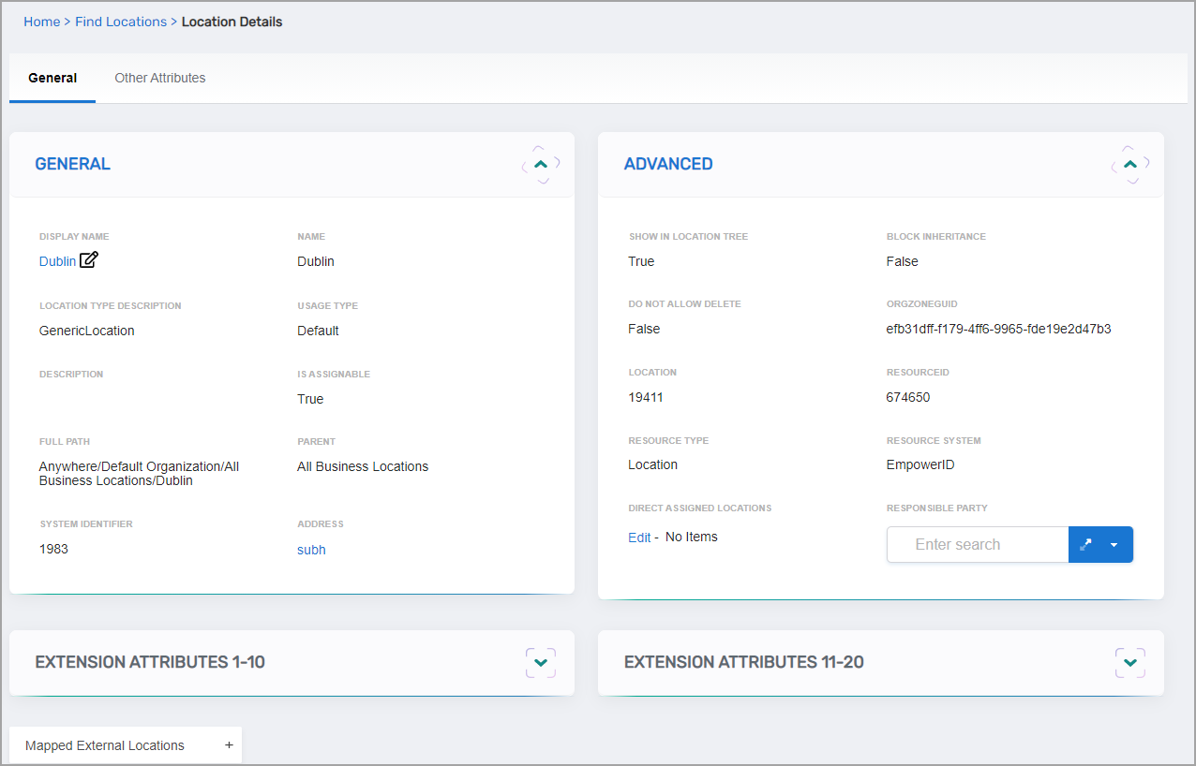The image size is (1196, 766).
Task: Click the Extension Attributes 11-20 title
Action: point(743,662)
